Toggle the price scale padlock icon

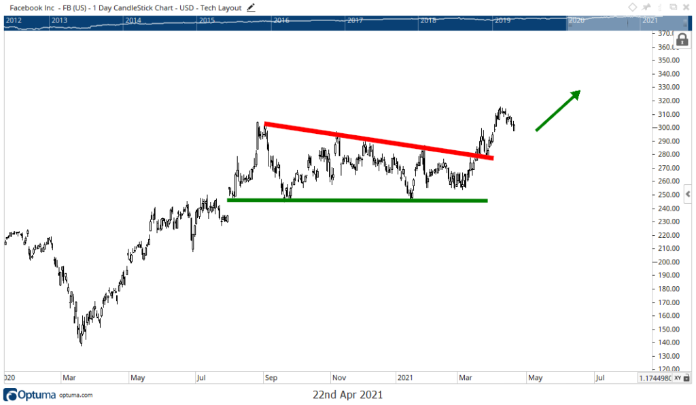coord(682,40)
